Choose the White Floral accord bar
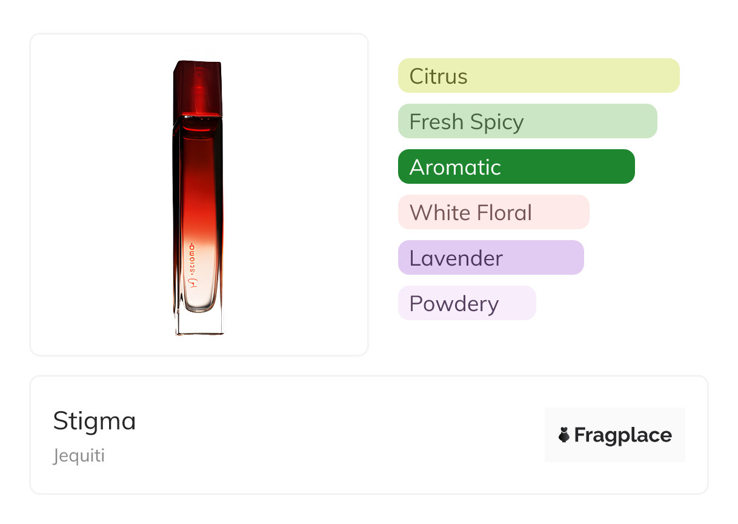The width and height of the screenshot is (738, 524). point(493,212)
